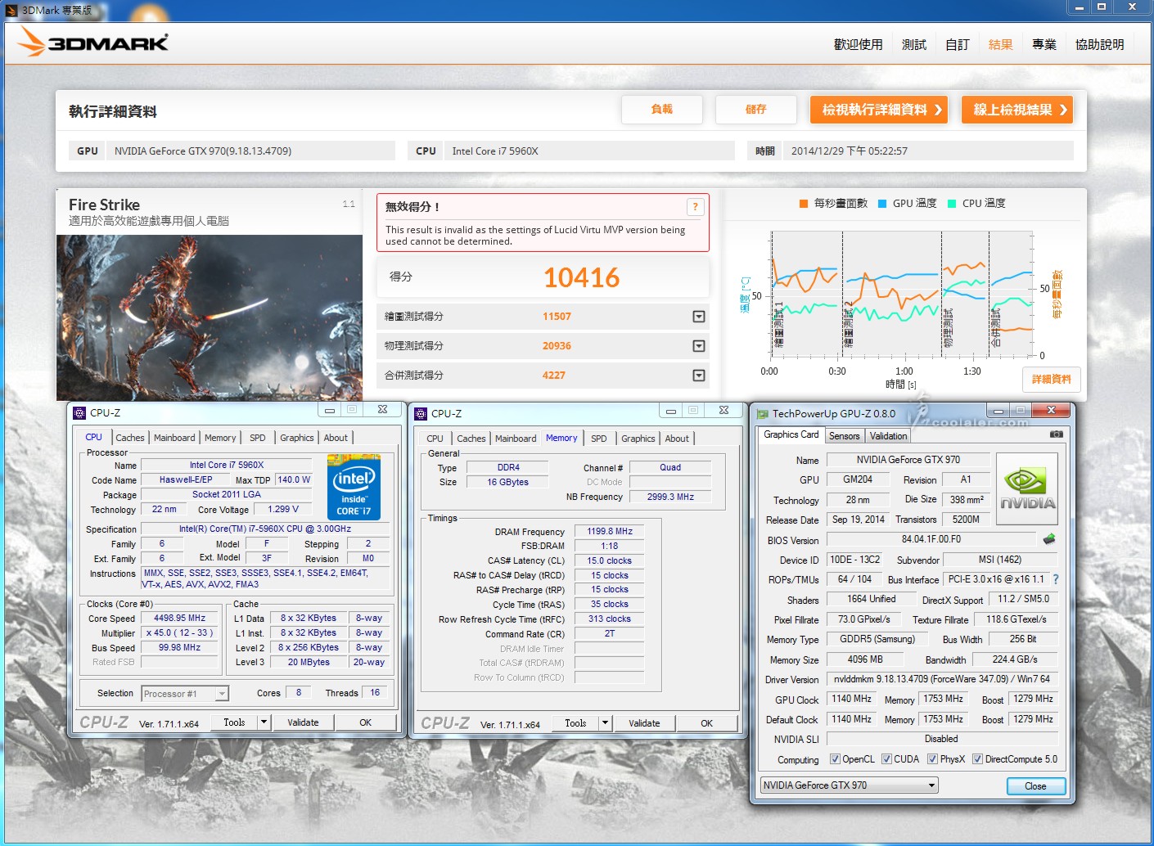Viewport: 1154px width, 846px height.
Task: Click the Bus Interface question mark icon
Action: click(x=1056, y=579)
